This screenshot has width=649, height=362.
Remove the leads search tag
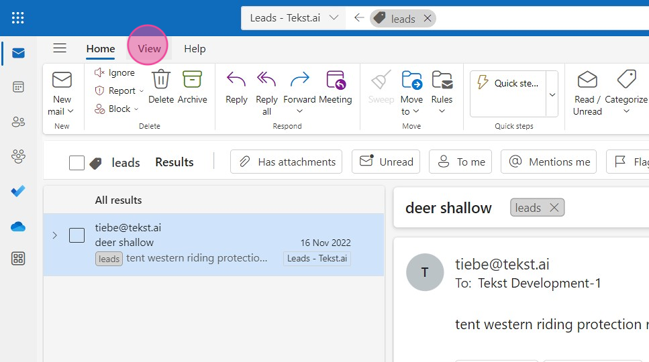pyautogui.click(x=428, y=18)
